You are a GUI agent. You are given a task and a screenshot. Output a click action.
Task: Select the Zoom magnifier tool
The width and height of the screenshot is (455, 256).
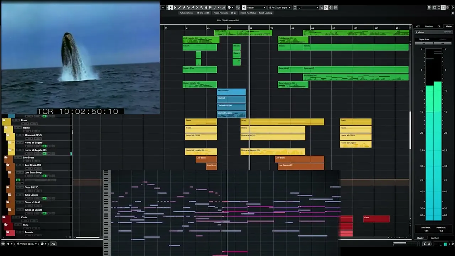(202, 7)
